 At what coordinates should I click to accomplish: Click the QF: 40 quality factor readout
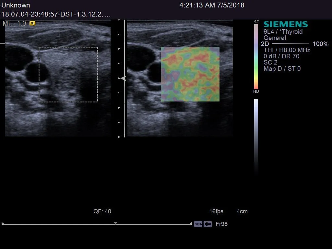[x=102, y=211]
